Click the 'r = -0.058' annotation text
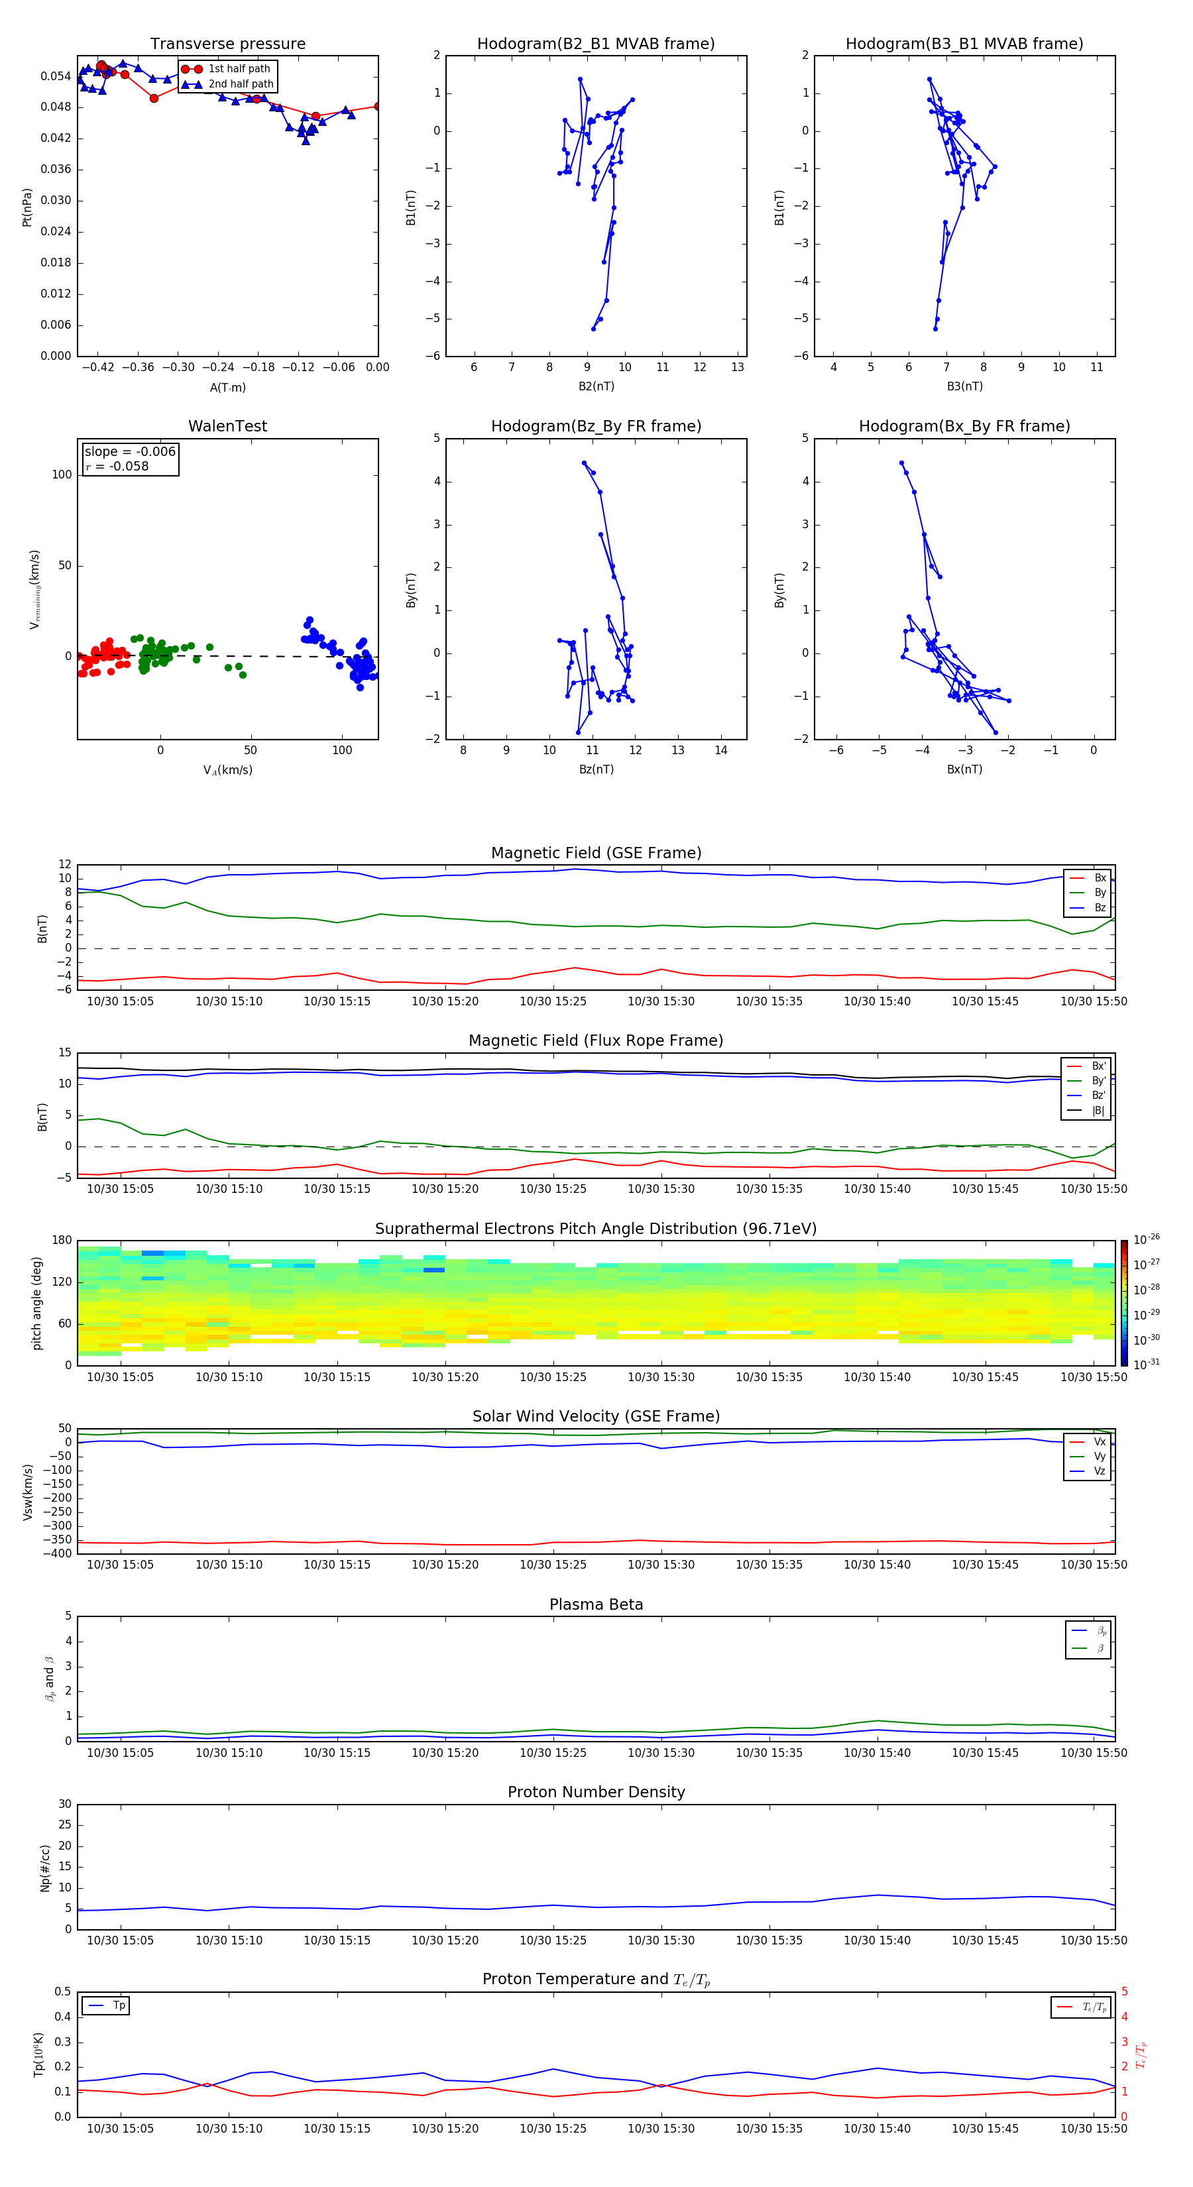Image resolution: width=1193 pixels, height=2187 pixels. pos(117,466)
